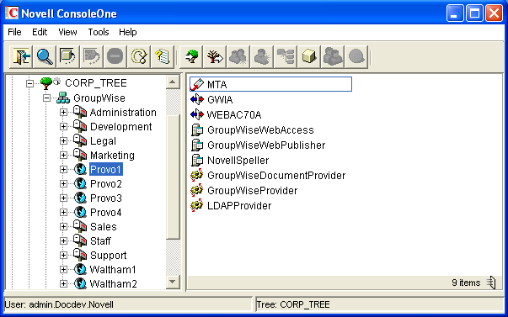Viewport: 508px width, 317px height.
Task: Click the bare tree with arrow toolbar icon
Action: pyautogui.click(x=215, y=57)
